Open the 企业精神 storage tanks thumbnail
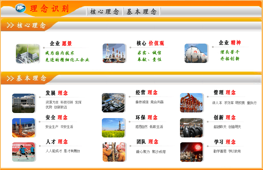 196,53
